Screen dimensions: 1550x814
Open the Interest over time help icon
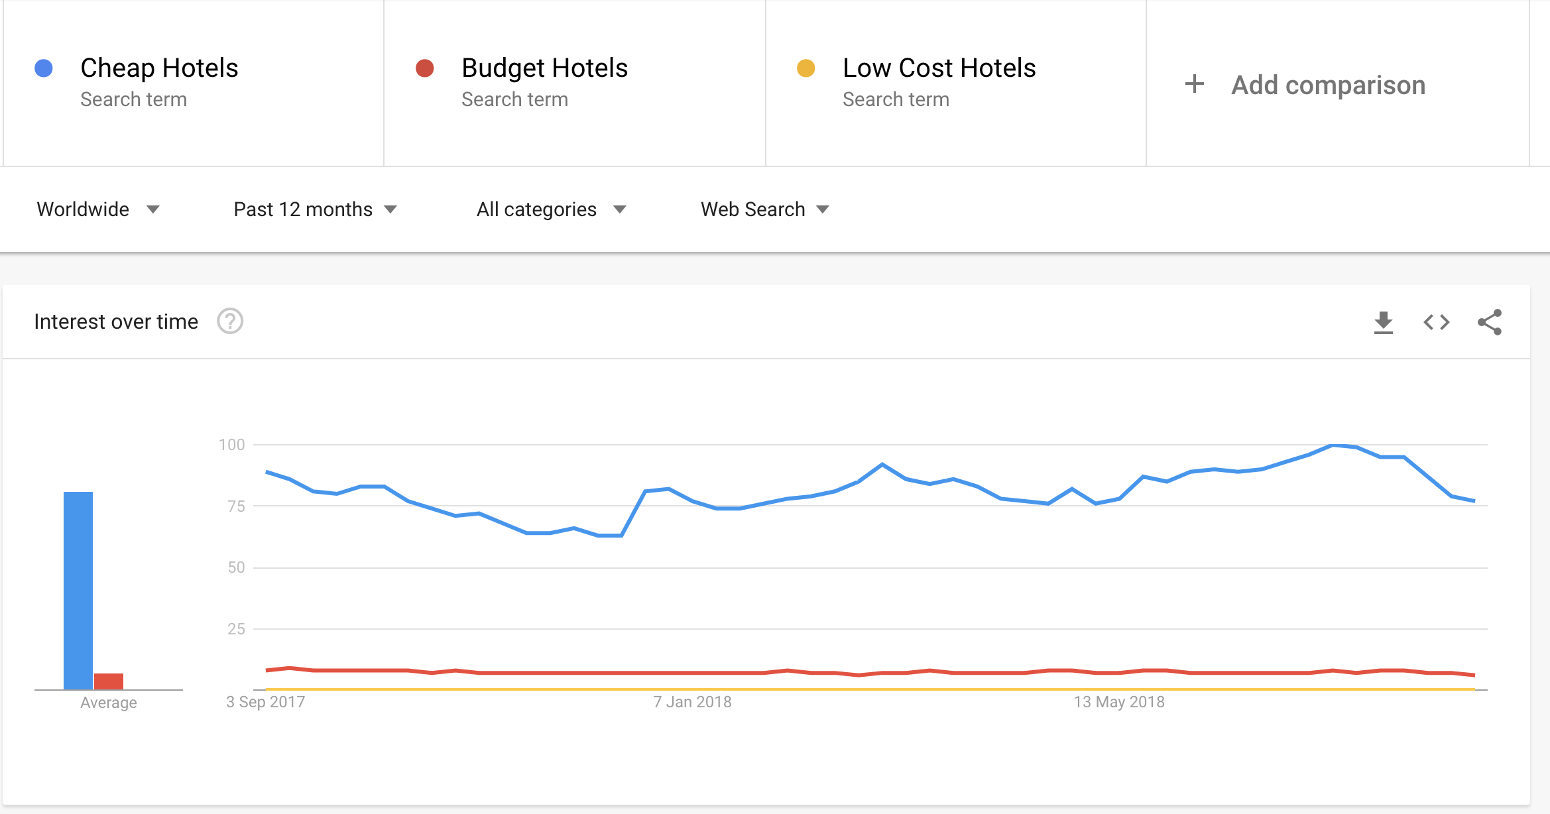coord(230,321)
